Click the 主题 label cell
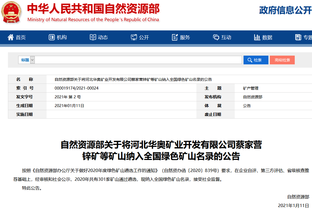Screen dimensions: 312x209 (x=216, y=88)
